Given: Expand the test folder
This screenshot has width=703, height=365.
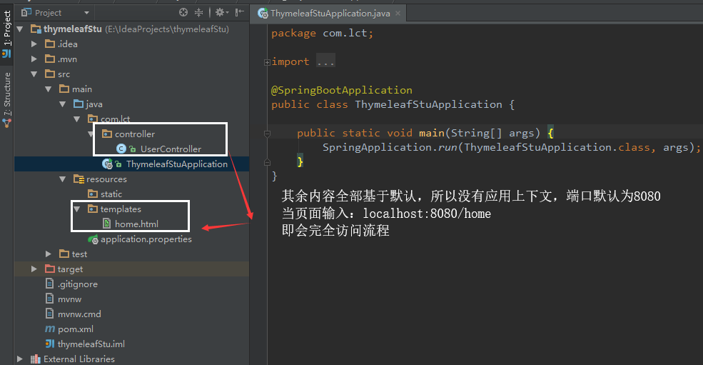Looking at the screenshot, I should coord(49,254).
